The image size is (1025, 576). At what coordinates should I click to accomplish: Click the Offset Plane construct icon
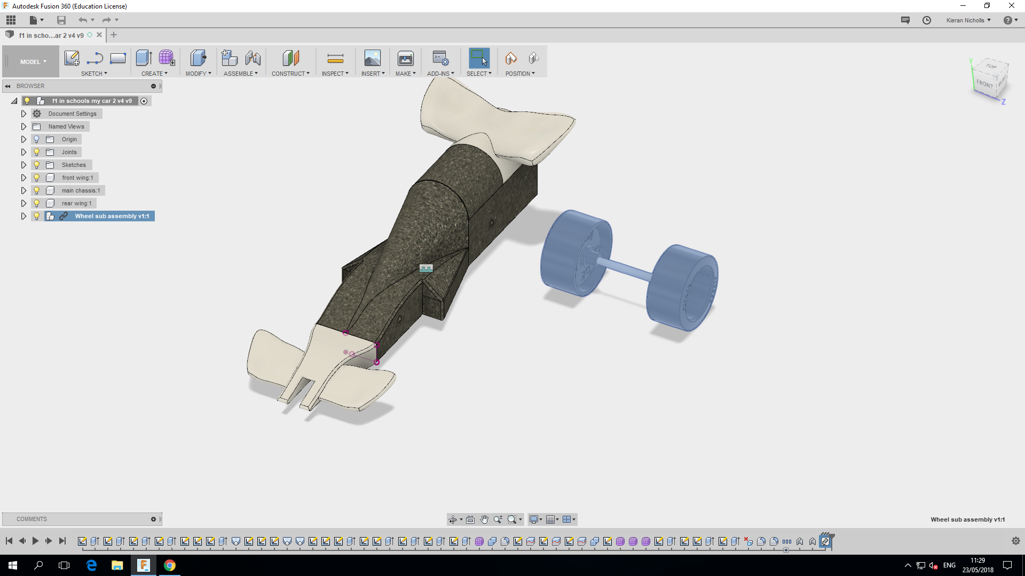(290, 58)
